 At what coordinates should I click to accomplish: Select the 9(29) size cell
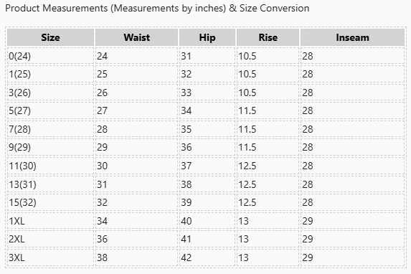(50, 147)
